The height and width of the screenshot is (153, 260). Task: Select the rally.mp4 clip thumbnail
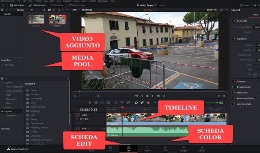click(x=36, y=19)
